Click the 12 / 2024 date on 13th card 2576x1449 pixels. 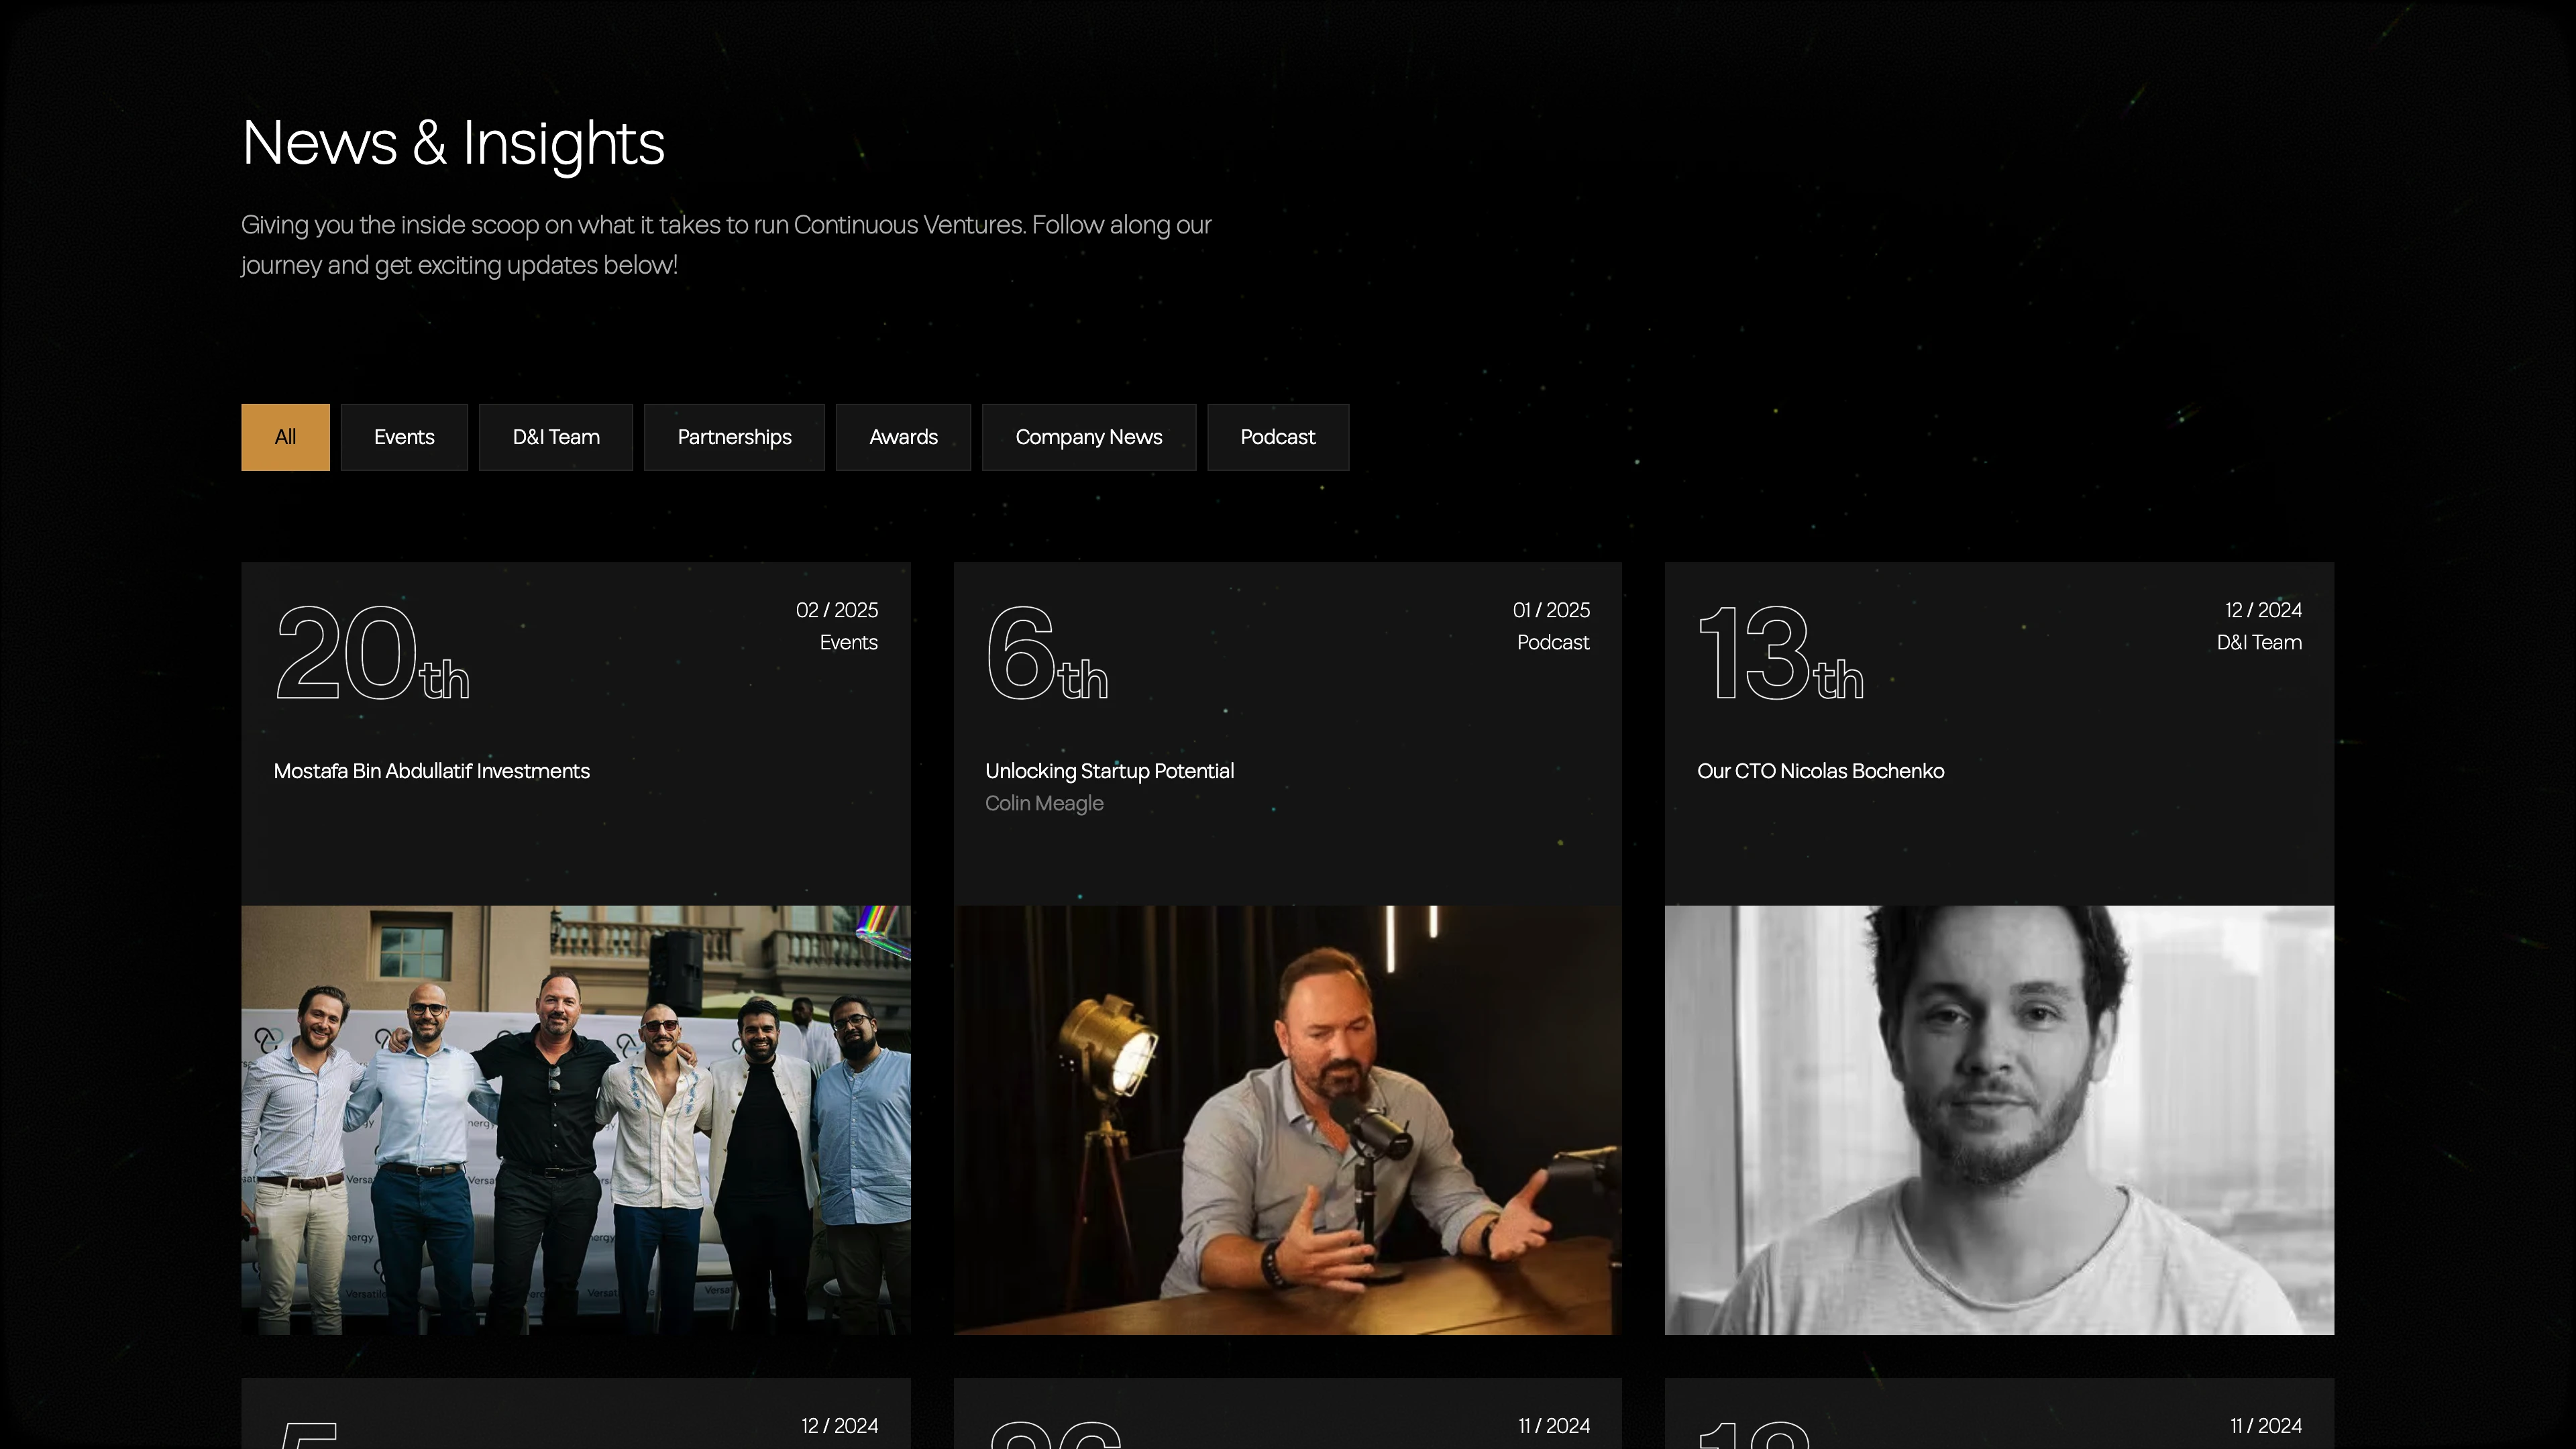(x=2263, y=610)
